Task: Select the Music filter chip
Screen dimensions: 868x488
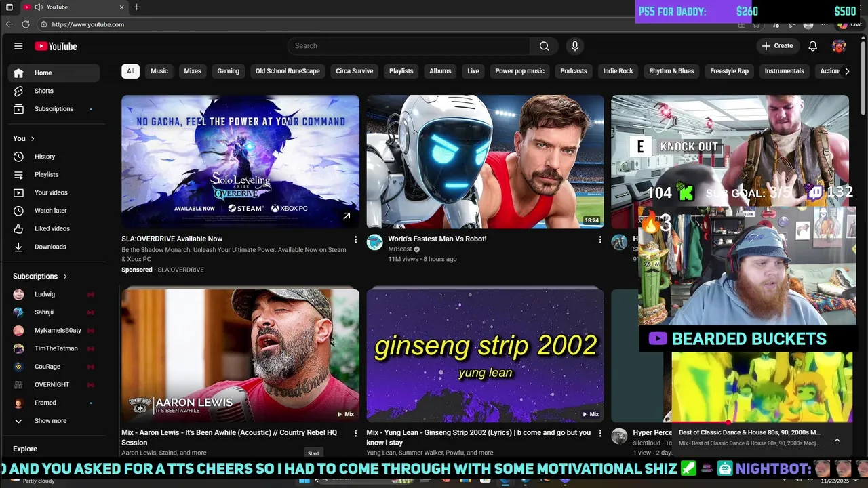Action: coord(159,71)
